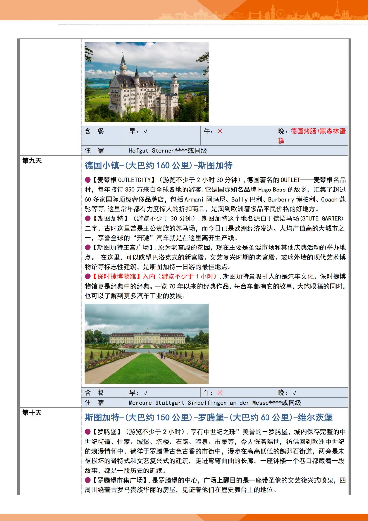The image size is (368, 521).
Task: Click brand mention Hugo Boss 的故乡
Action: pos(282,190)
